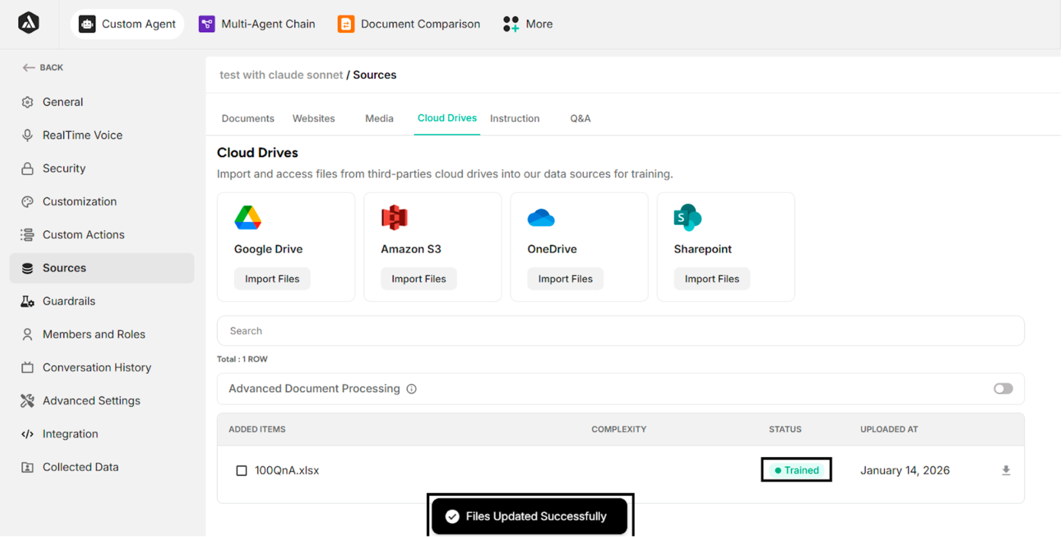Click the OneDrive cloud icon
This screenshot has width=1063, height=537.
coord(540,217)
